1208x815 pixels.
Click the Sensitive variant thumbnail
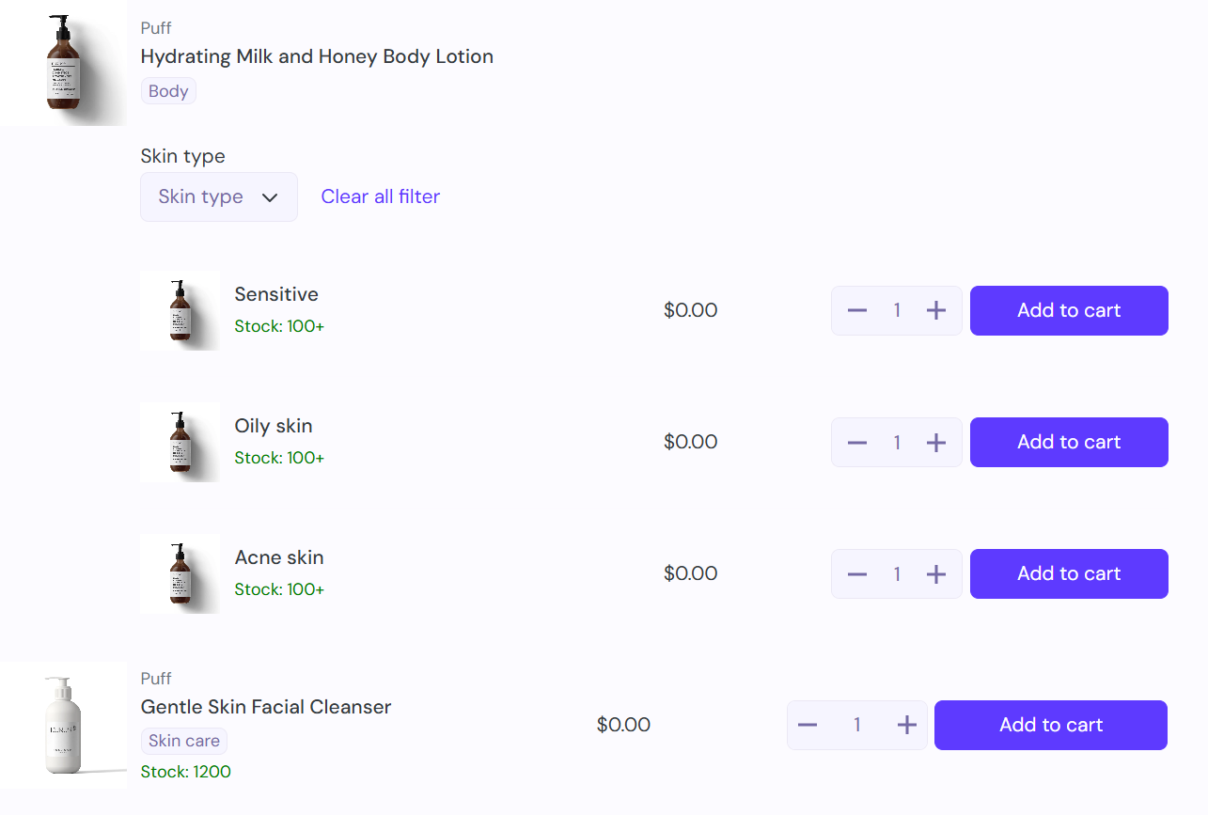[180, 310]
